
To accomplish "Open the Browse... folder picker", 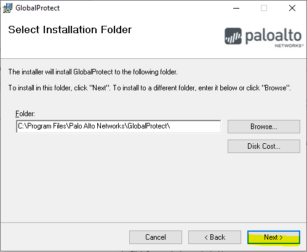I will [x=264, y=127].
